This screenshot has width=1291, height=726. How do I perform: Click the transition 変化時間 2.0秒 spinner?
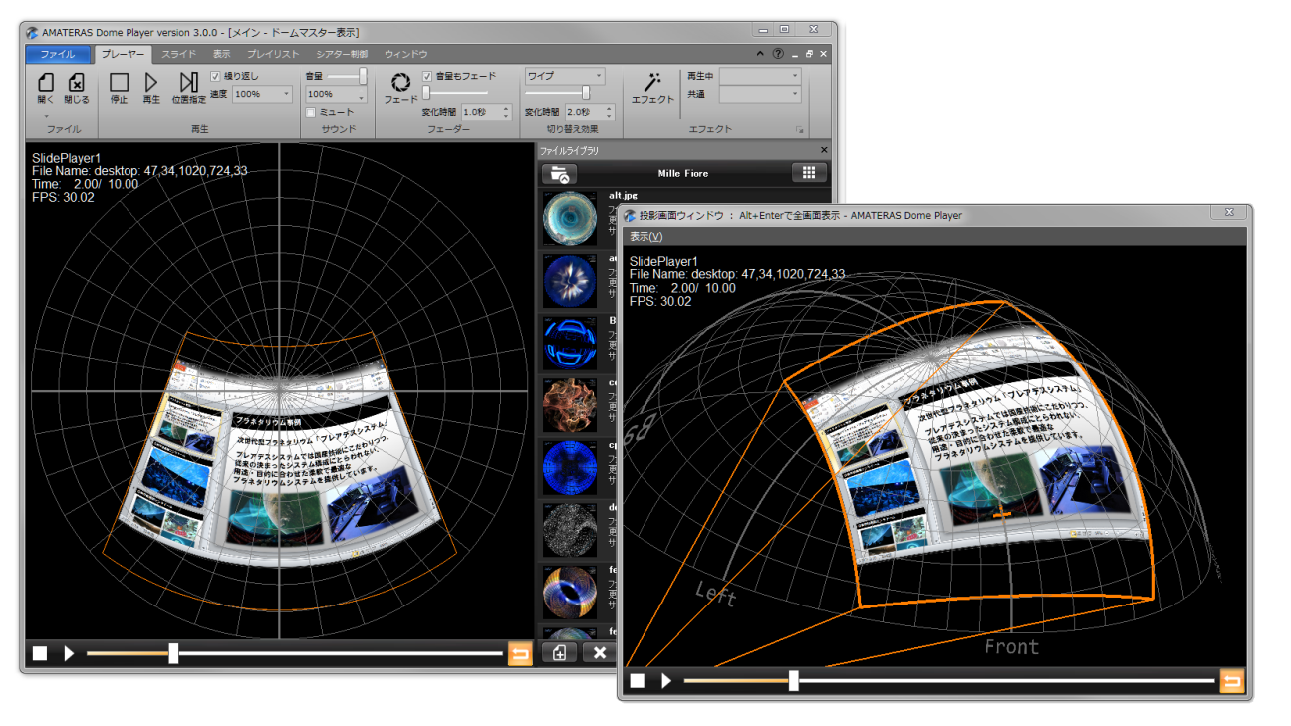click(591, 112)
